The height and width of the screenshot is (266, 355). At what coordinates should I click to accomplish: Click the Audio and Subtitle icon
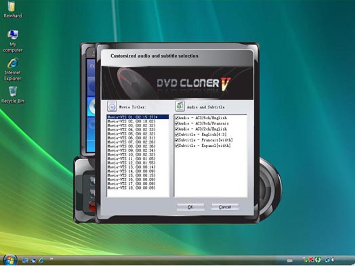tap(180, 106)
